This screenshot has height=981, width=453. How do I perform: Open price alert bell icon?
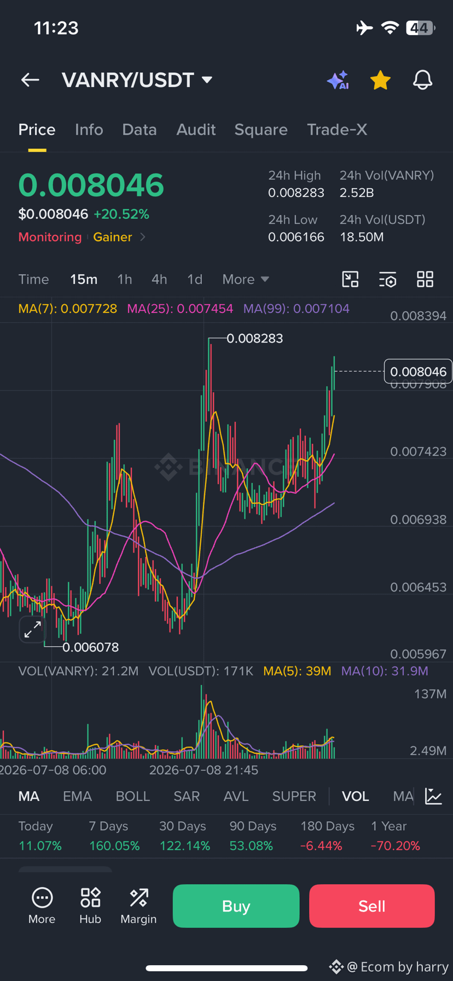422,80
